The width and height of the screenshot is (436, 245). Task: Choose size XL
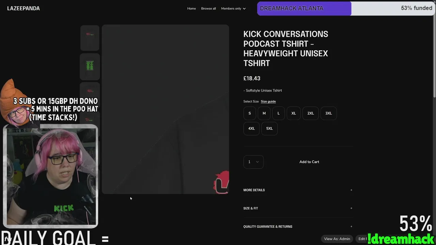click(294, 113)
